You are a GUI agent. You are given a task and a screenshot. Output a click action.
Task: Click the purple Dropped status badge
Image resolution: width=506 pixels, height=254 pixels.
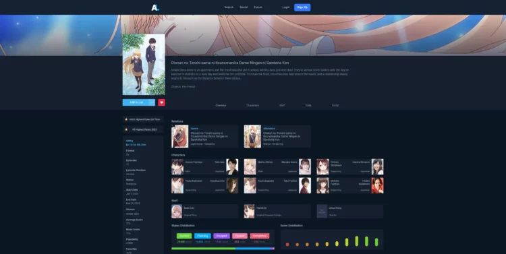(221, 236)
